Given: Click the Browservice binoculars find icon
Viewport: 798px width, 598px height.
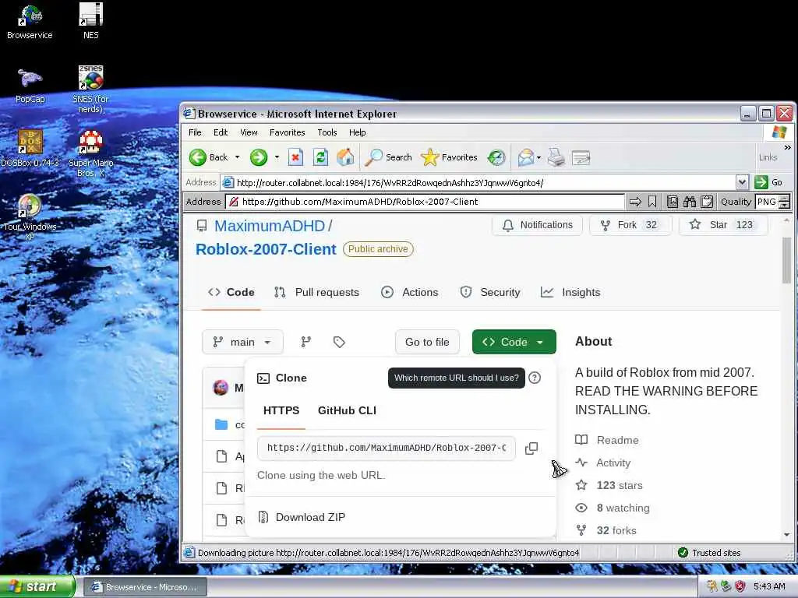Looking at the screenshot, I should tap(690, 202).
